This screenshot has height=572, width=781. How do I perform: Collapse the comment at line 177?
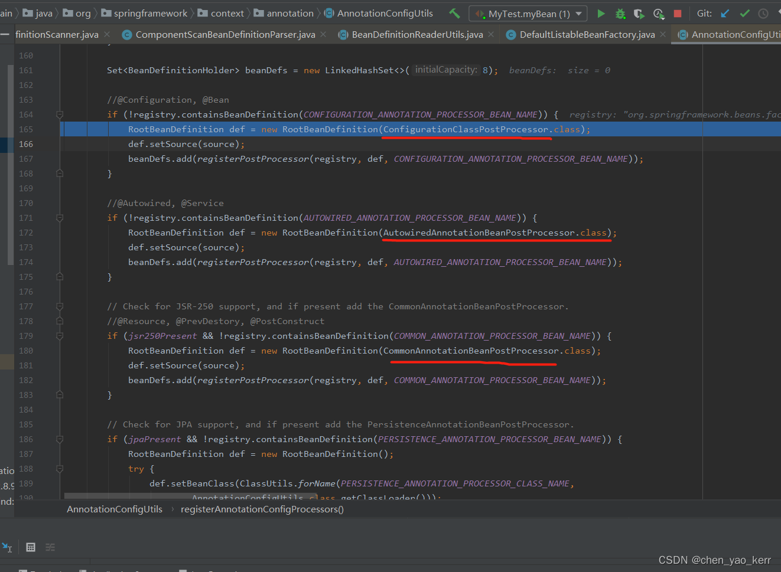pyautogui.click(x=60, y=306)
